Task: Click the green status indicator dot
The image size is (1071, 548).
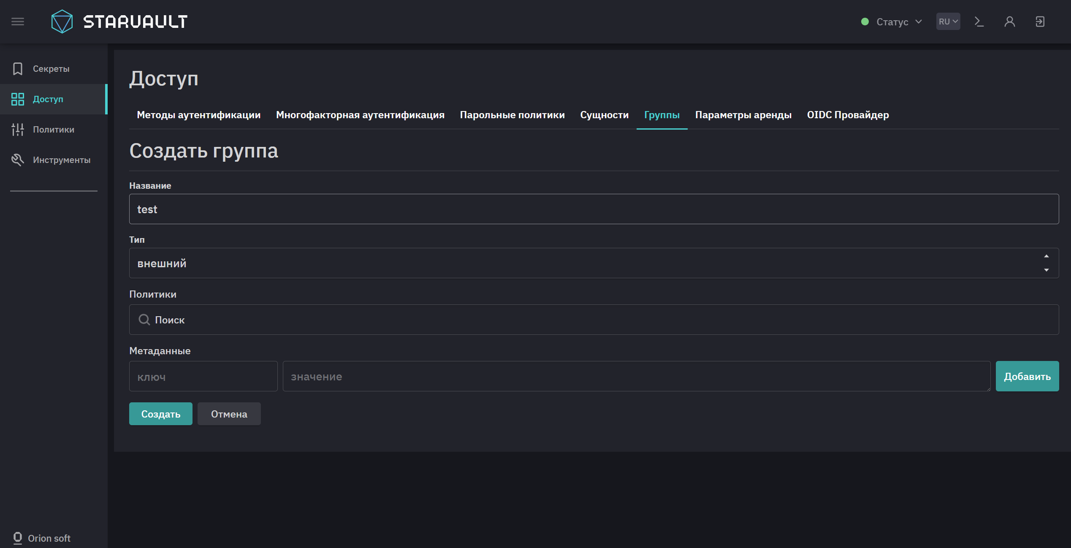Action: [x=865, y=22]
